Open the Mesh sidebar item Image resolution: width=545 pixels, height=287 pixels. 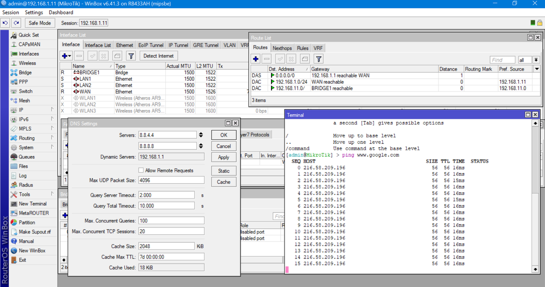[x=24, y=100]
